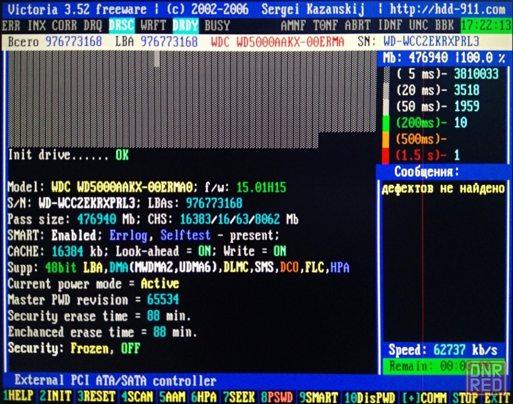Click STOP in the bottom bar
This screenshot has width=513, height=404.
pyautogui.click(x=466, y=397)
